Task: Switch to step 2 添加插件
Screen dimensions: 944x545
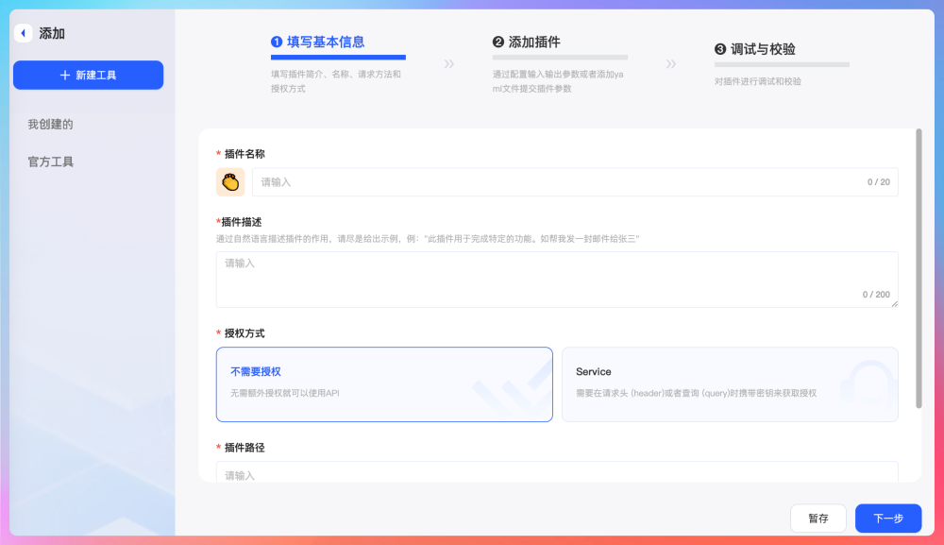Action: pos(526,42)
